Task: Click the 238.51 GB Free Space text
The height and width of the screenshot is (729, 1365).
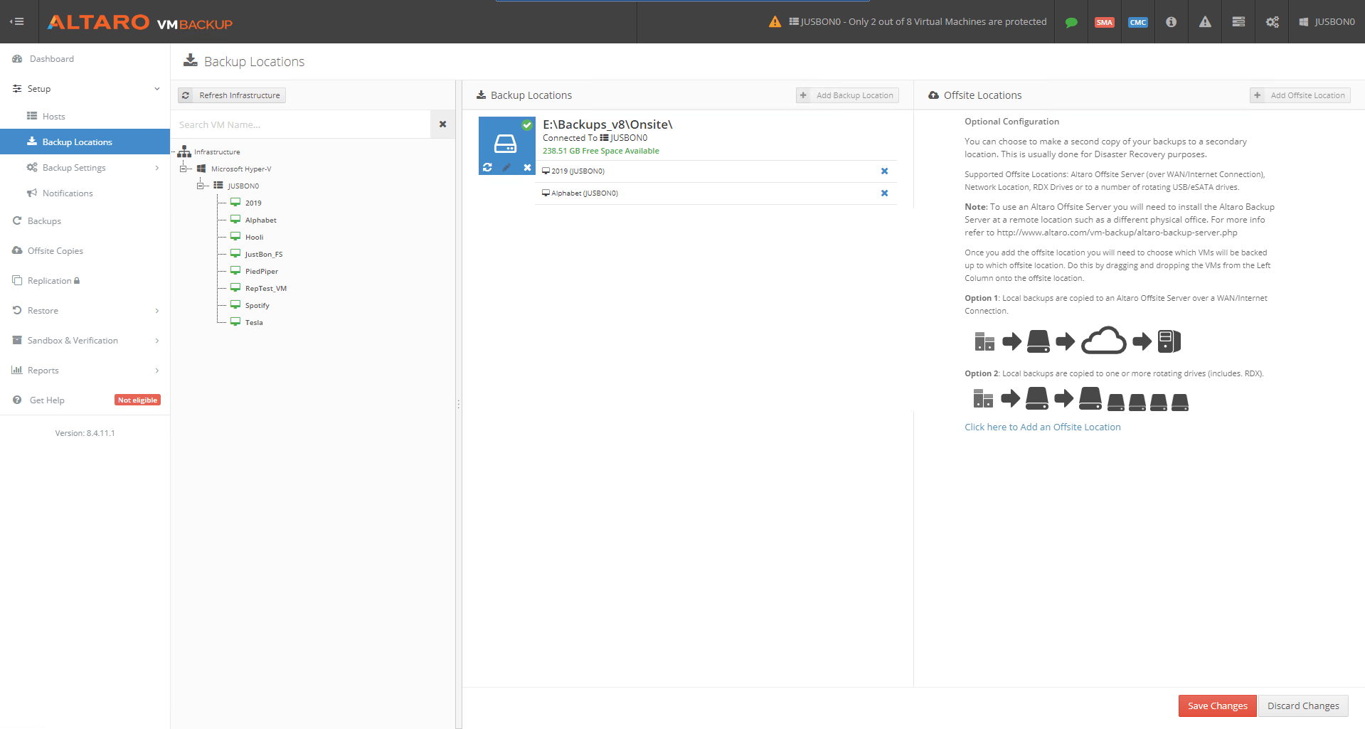Action: (601, 151)
